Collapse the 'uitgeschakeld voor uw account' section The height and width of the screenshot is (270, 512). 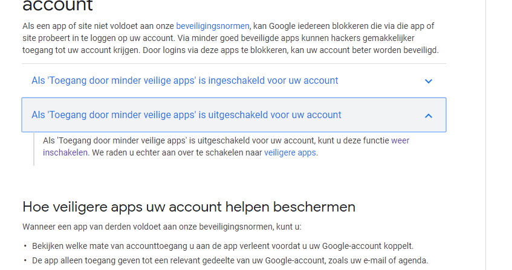tap(234, 115)
